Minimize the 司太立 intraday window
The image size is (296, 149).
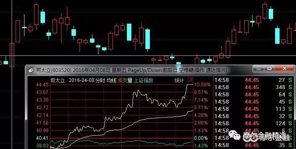258,69
